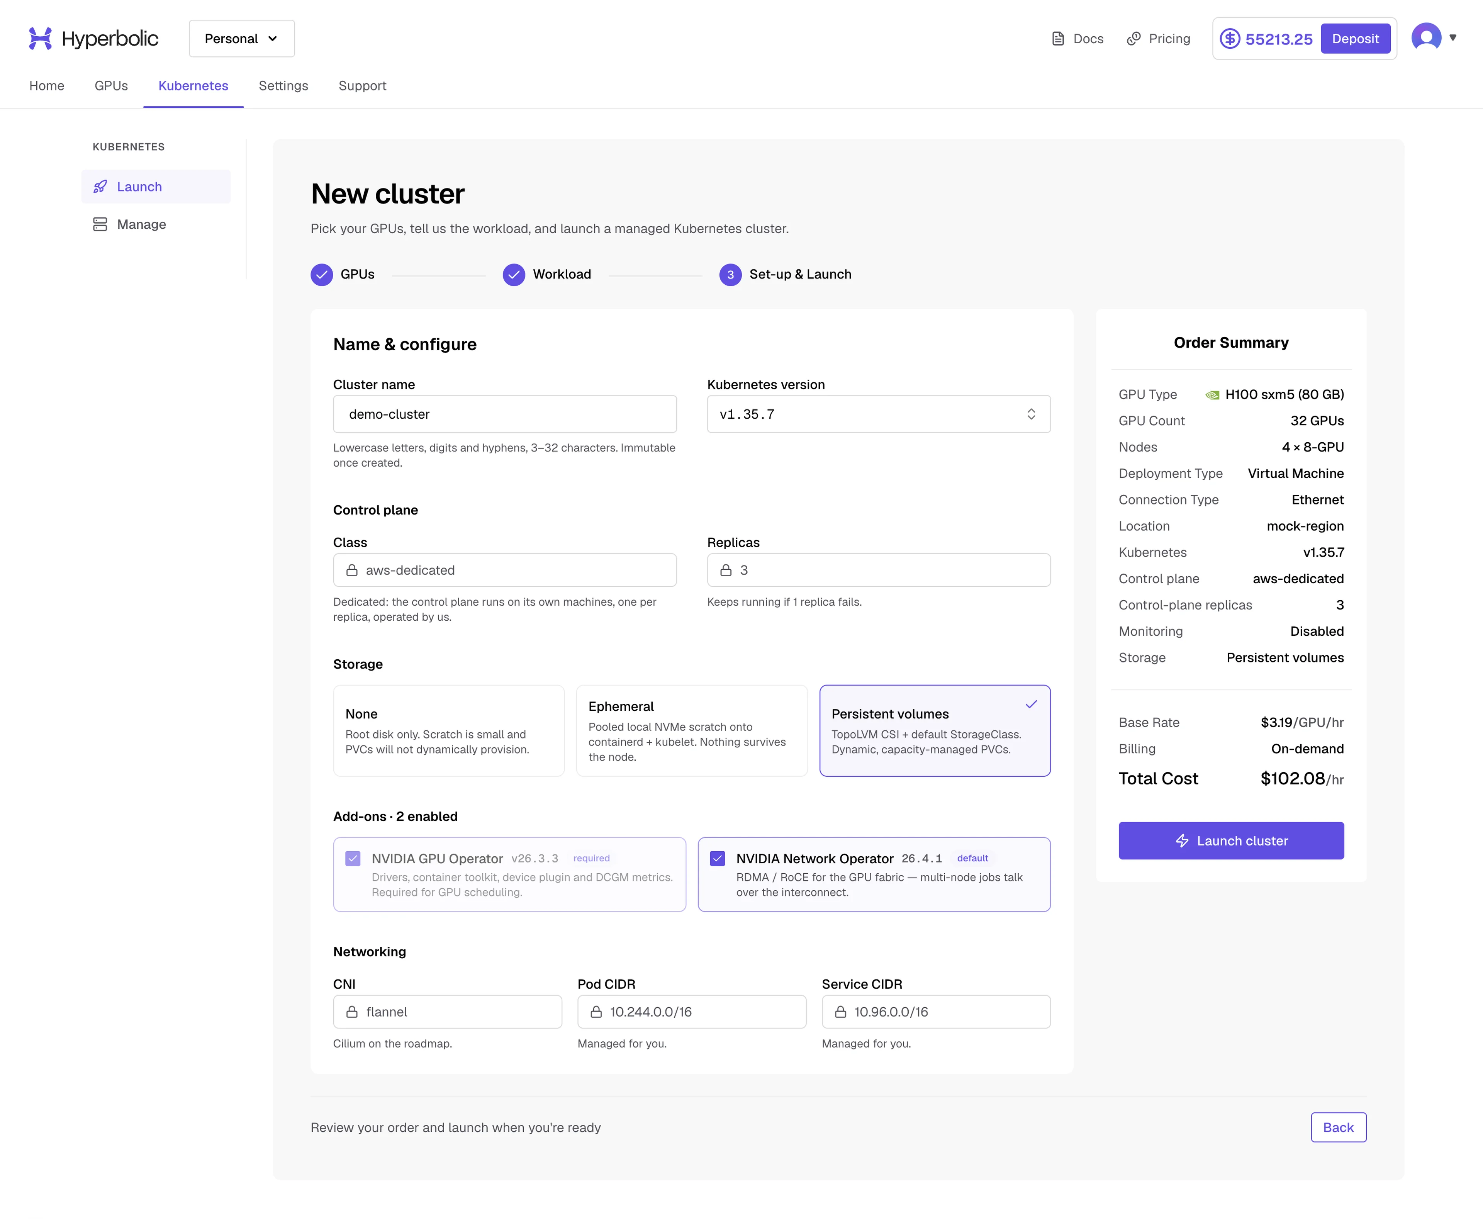Click the completed GPUs step checkmark
Image resolution: width=1483 pixels, height=1219 pixels.
point(322,275)
